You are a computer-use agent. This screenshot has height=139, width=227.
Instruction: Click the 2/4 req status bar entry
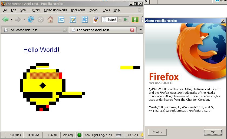coord(68,135)
